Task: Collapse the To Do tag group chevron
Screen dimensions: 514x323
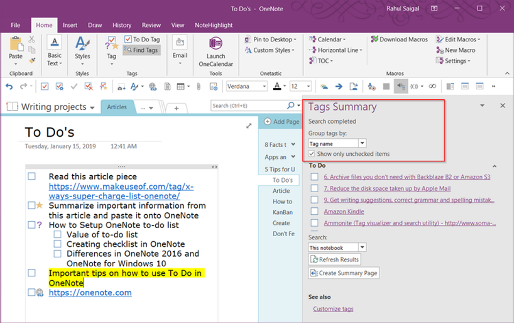Action: [494, 166]
